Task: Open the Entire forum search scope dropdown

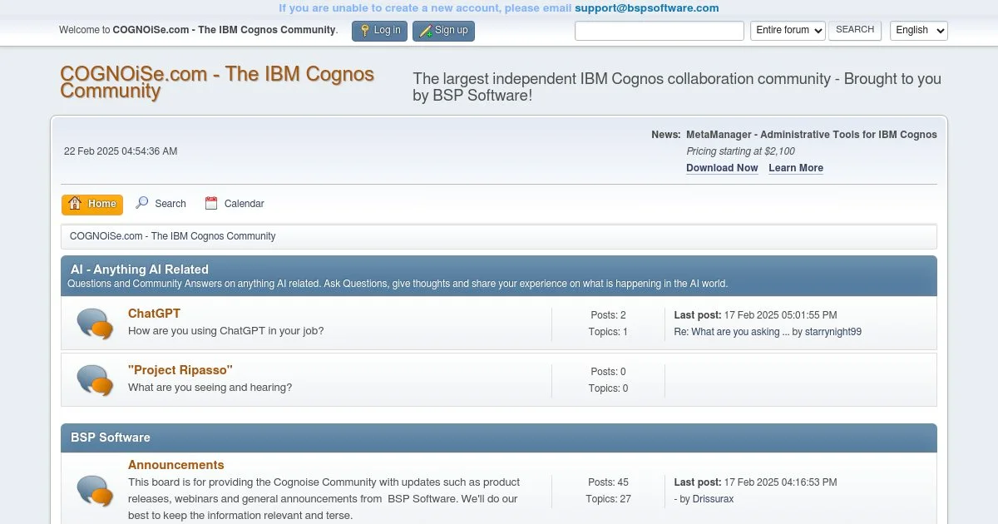Action: click(788, 31)
